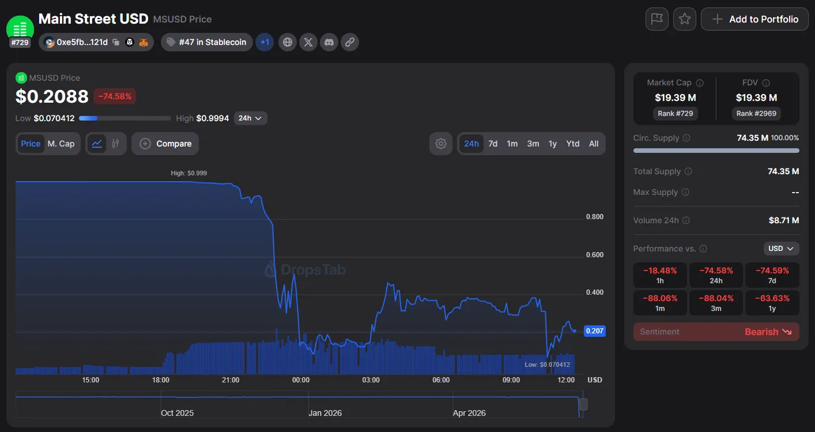Viewport: 815px width, 432px height.
Task: Select the All chart timeframe tab
Action: coord(594,144)
